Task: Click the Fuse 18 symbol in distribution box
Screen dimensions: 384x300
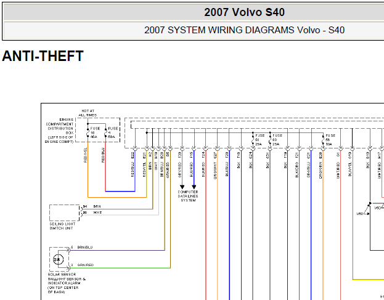Action: pos(88,133)
